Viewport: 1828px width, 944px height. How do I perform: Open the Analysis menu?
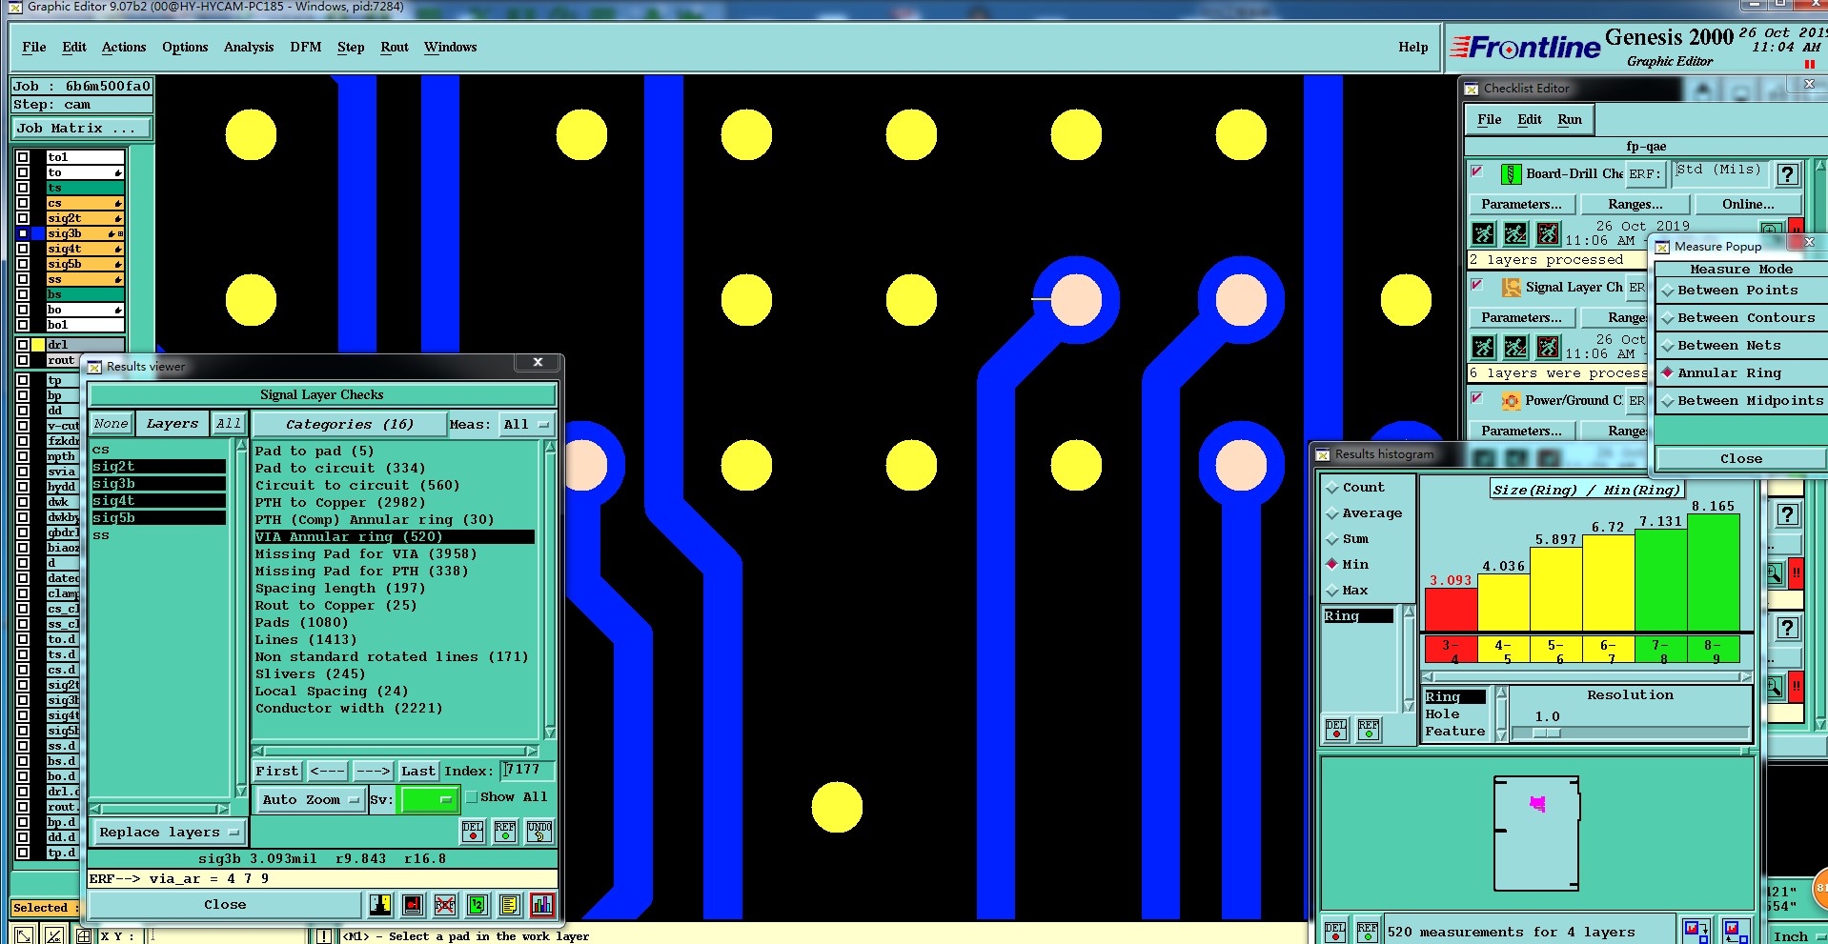tap(249, 48)
